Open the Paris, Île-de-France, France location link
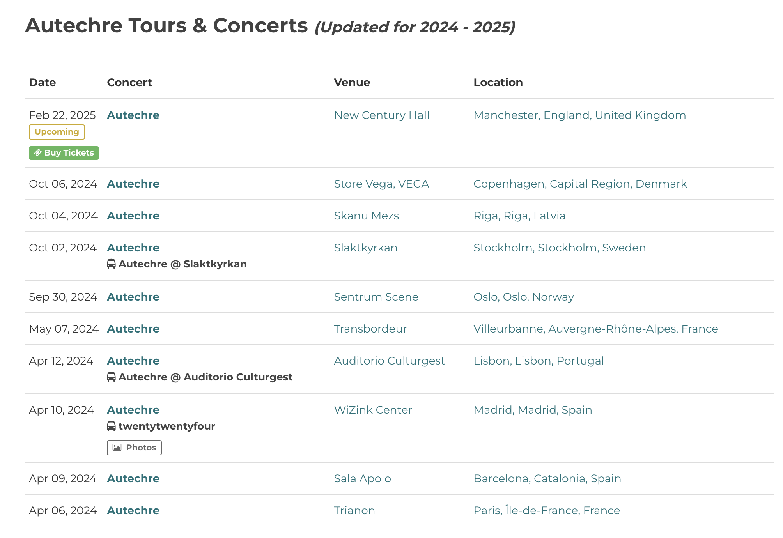 click(547, 510)
